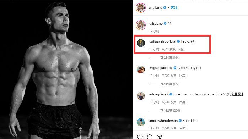Image resolution: width=248 pixels, height=139 pixels.
Task: Click the heart like icon below comments
Action: point(140,137)
